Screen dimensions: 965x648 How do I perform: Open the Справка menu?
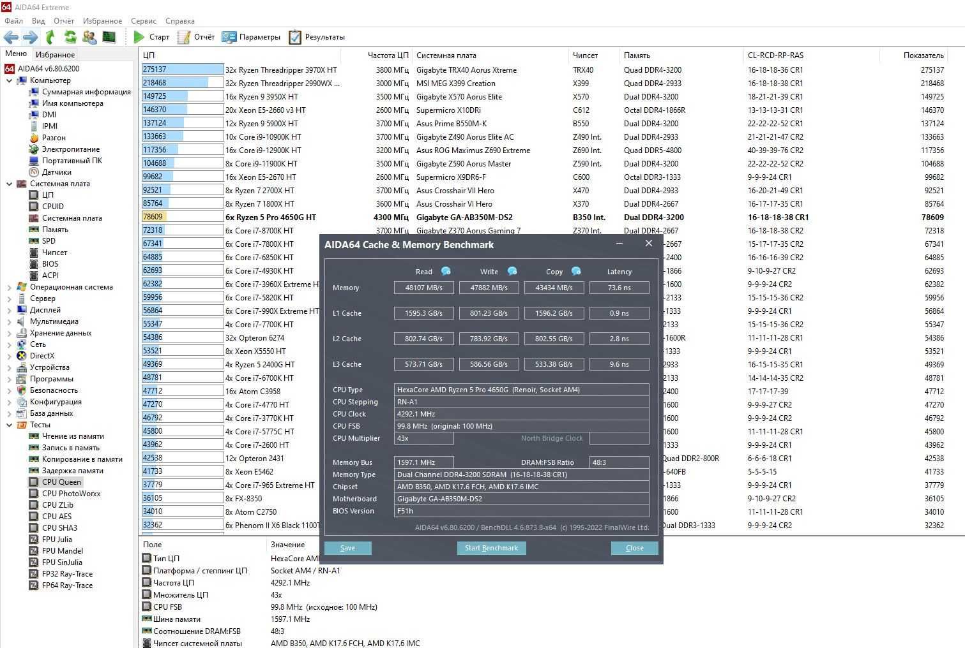(x=179, y=21)
